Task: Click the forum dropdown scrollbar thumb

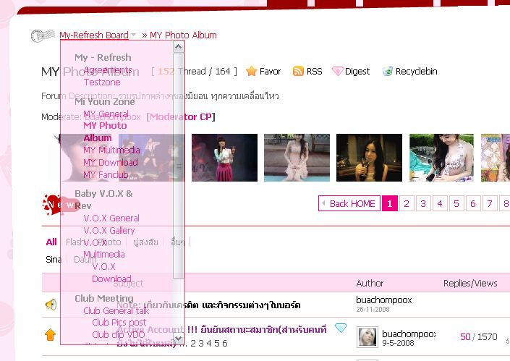Action: pyautogui.click(x=178, y=166)
